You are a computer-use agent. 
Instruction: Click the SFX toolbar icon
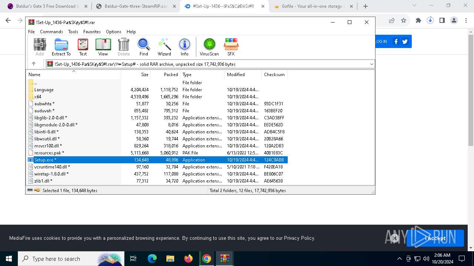click(231, 47)
